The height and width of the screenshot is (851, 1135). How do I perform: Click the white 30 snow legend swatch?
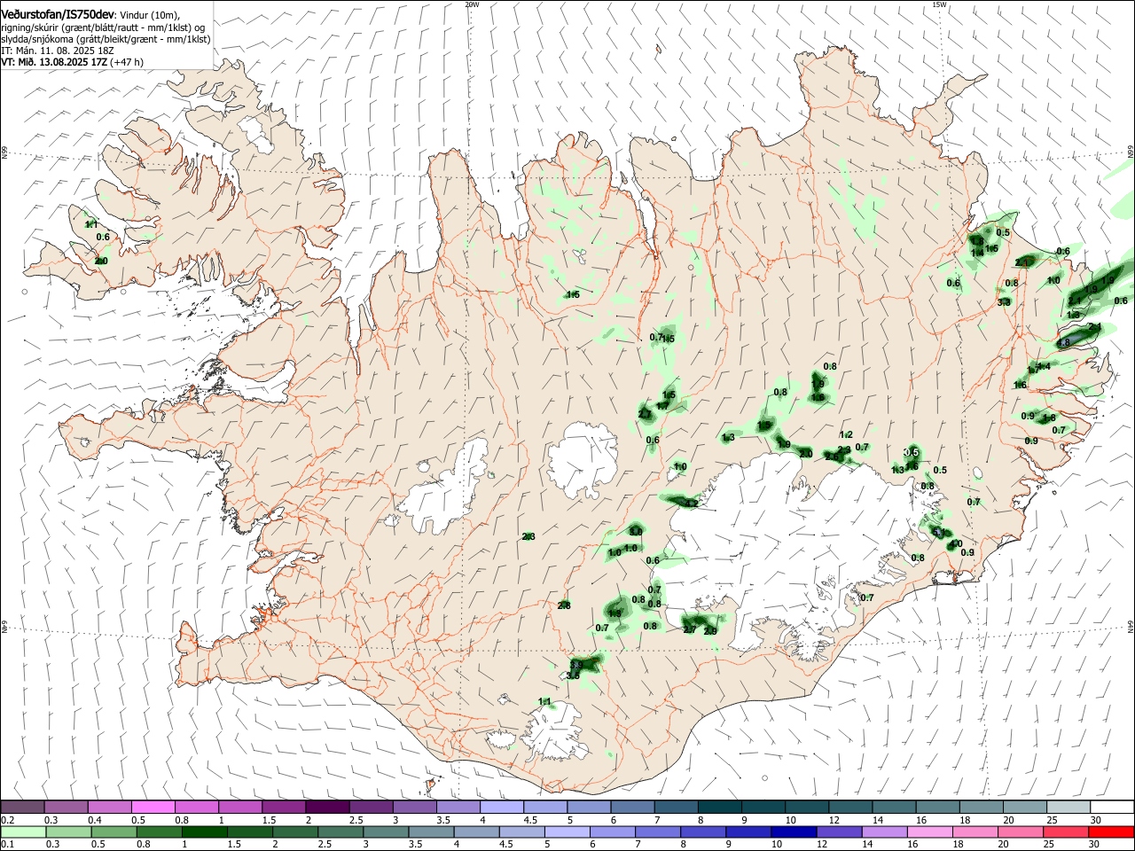1112,807
